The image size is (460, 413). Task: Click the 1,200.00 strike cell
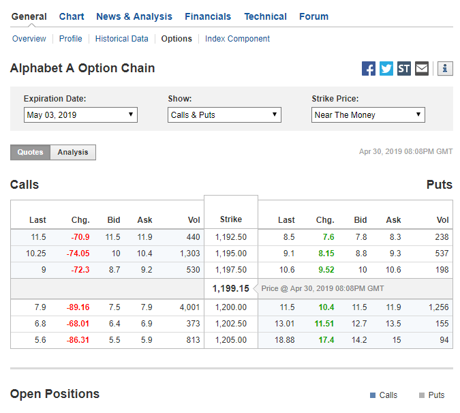(231, 307)
